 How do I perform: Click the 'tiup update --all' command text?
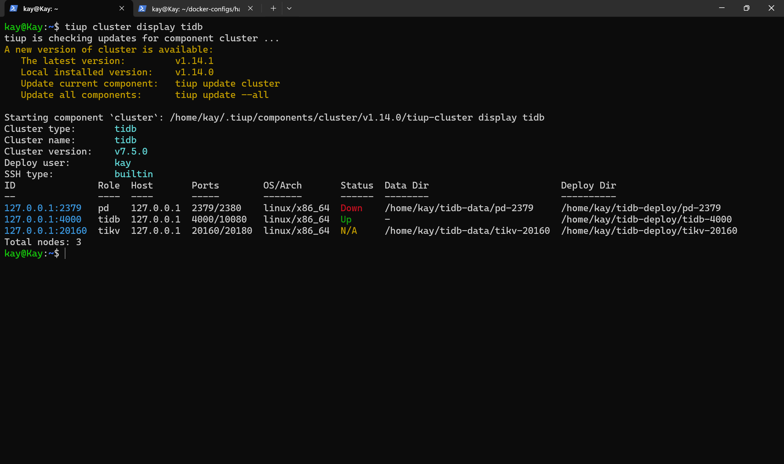222,95
